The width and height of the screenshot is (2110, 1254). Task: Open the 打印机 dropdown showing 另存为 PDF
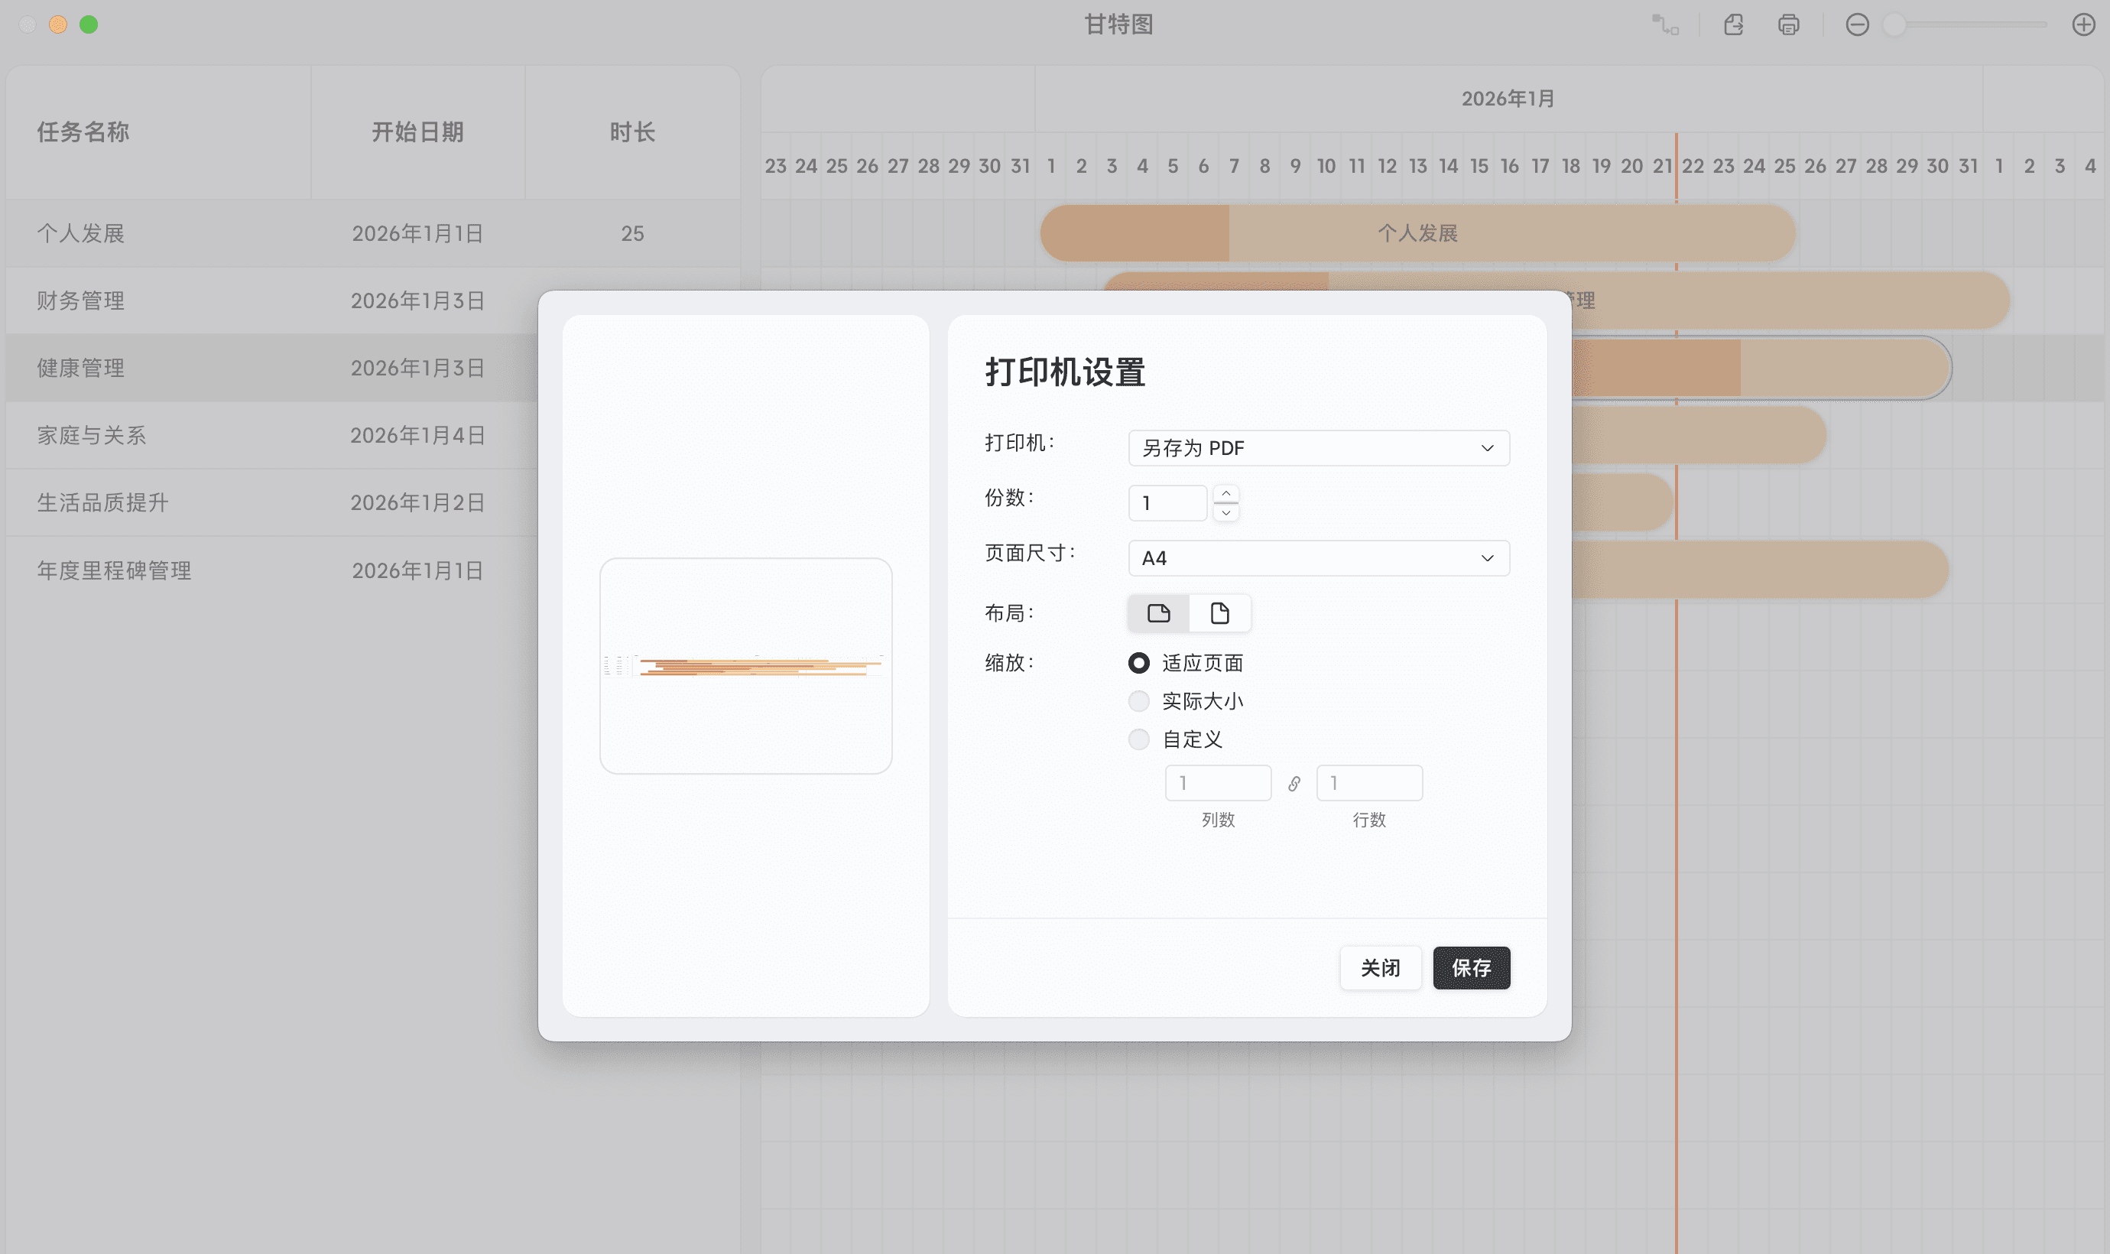click(1317, 448)
